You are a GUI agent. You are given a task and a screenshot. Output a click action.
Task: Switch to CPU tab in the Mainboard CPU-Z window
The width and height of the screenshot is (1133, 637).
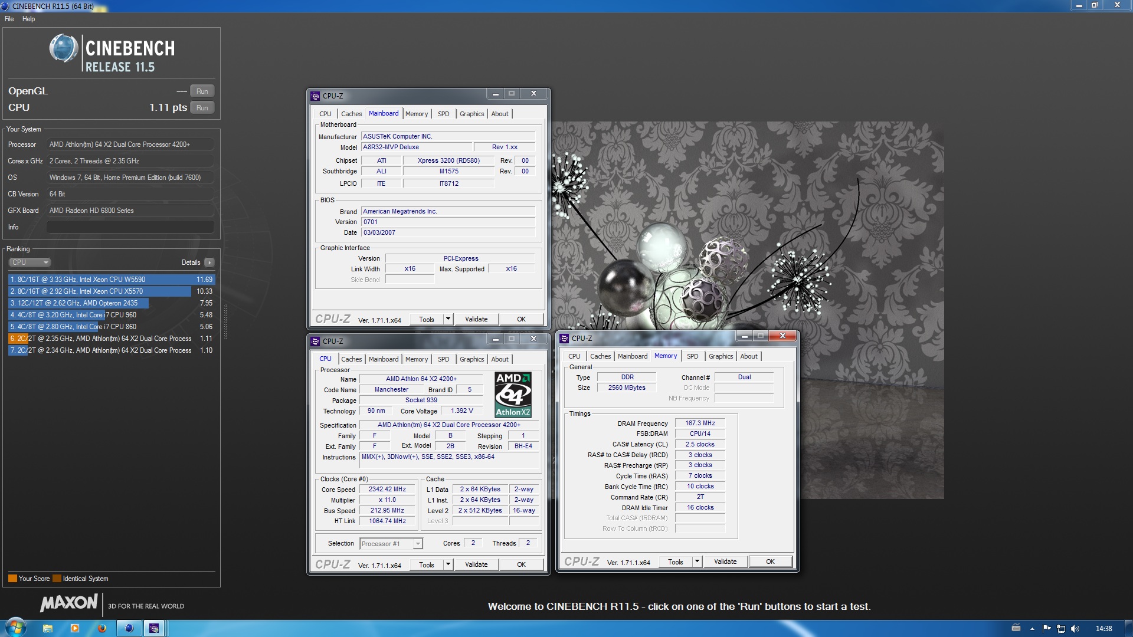pyautogui.click(x=325, y=114)
